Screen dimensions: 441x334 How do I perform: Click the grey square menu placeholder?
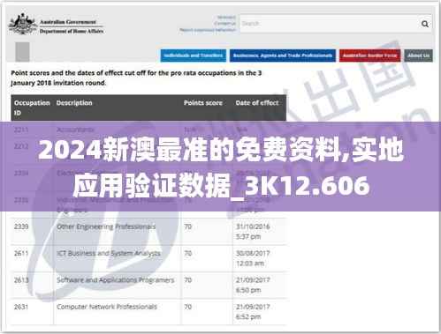point(22,52)
